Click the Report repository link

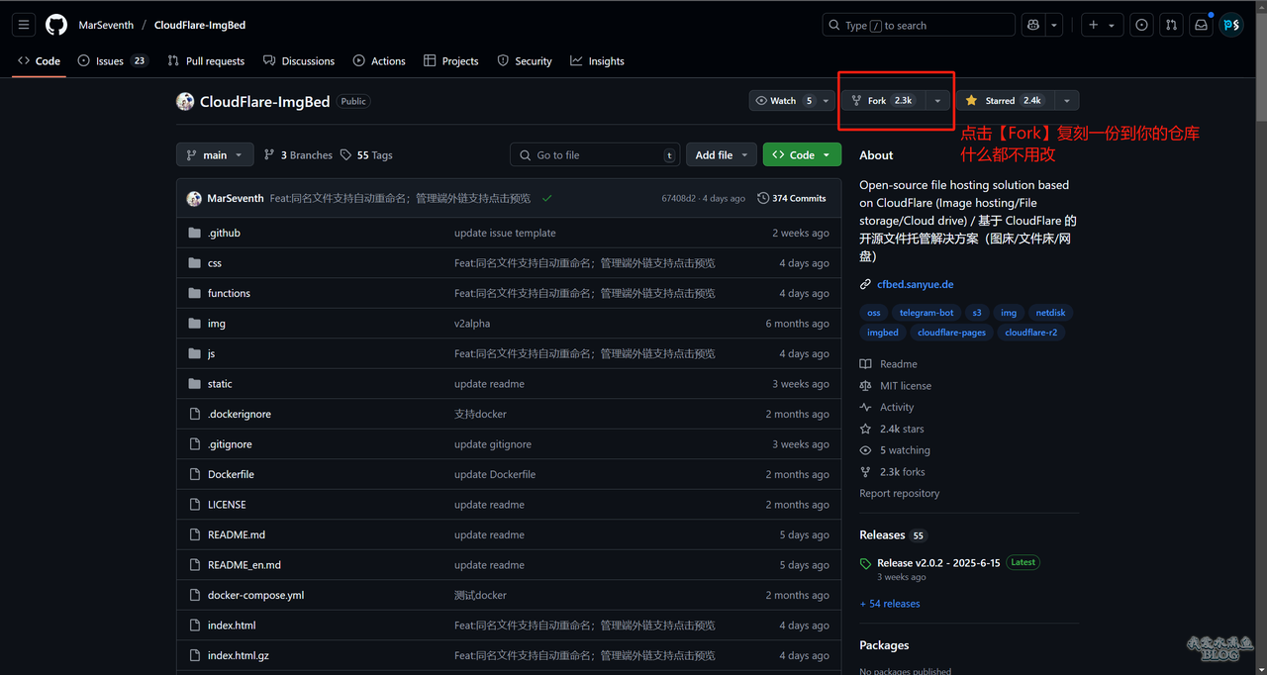pyautogui.click(x=900, y=494)
